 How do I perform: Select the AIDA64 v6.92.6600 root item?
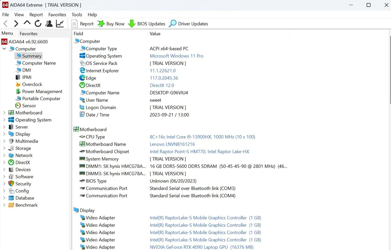pyautogui.click(x=24, y=41)
